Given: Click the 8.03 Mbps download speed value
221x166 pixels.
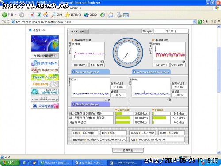Looking at the screenshot, I should coord(80,65).
